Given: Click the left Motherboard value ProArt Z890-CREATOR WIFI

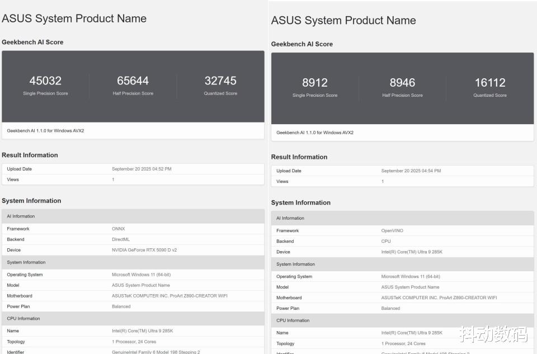Looking at the screenshot, I should tap(169, 296).
